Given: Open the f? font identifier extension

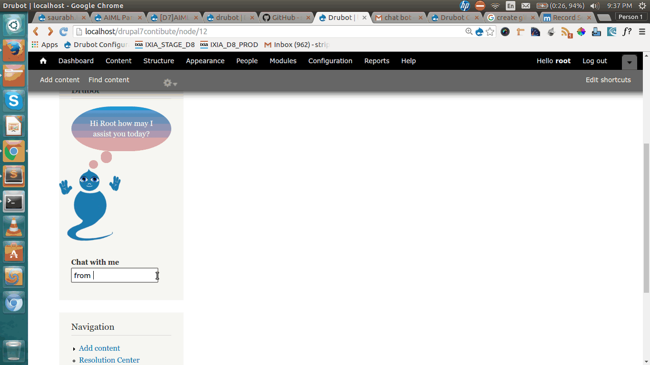Looking at the screenshot, I should point(627,32).
